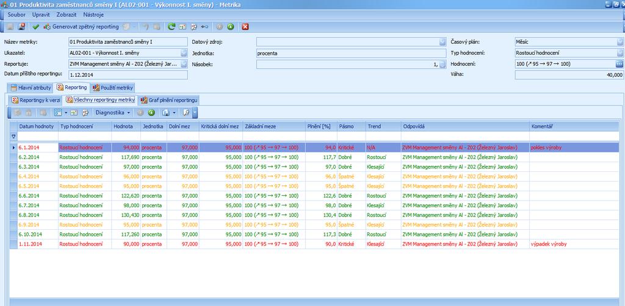Click the 130,430 value cell
This screenshot has height=306, width=625.
point(126,215)
